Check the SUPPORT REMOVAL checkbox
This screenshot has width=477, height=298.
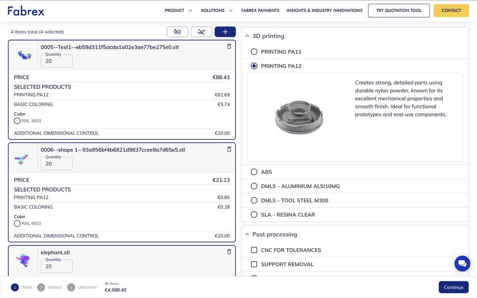point(254,265)
